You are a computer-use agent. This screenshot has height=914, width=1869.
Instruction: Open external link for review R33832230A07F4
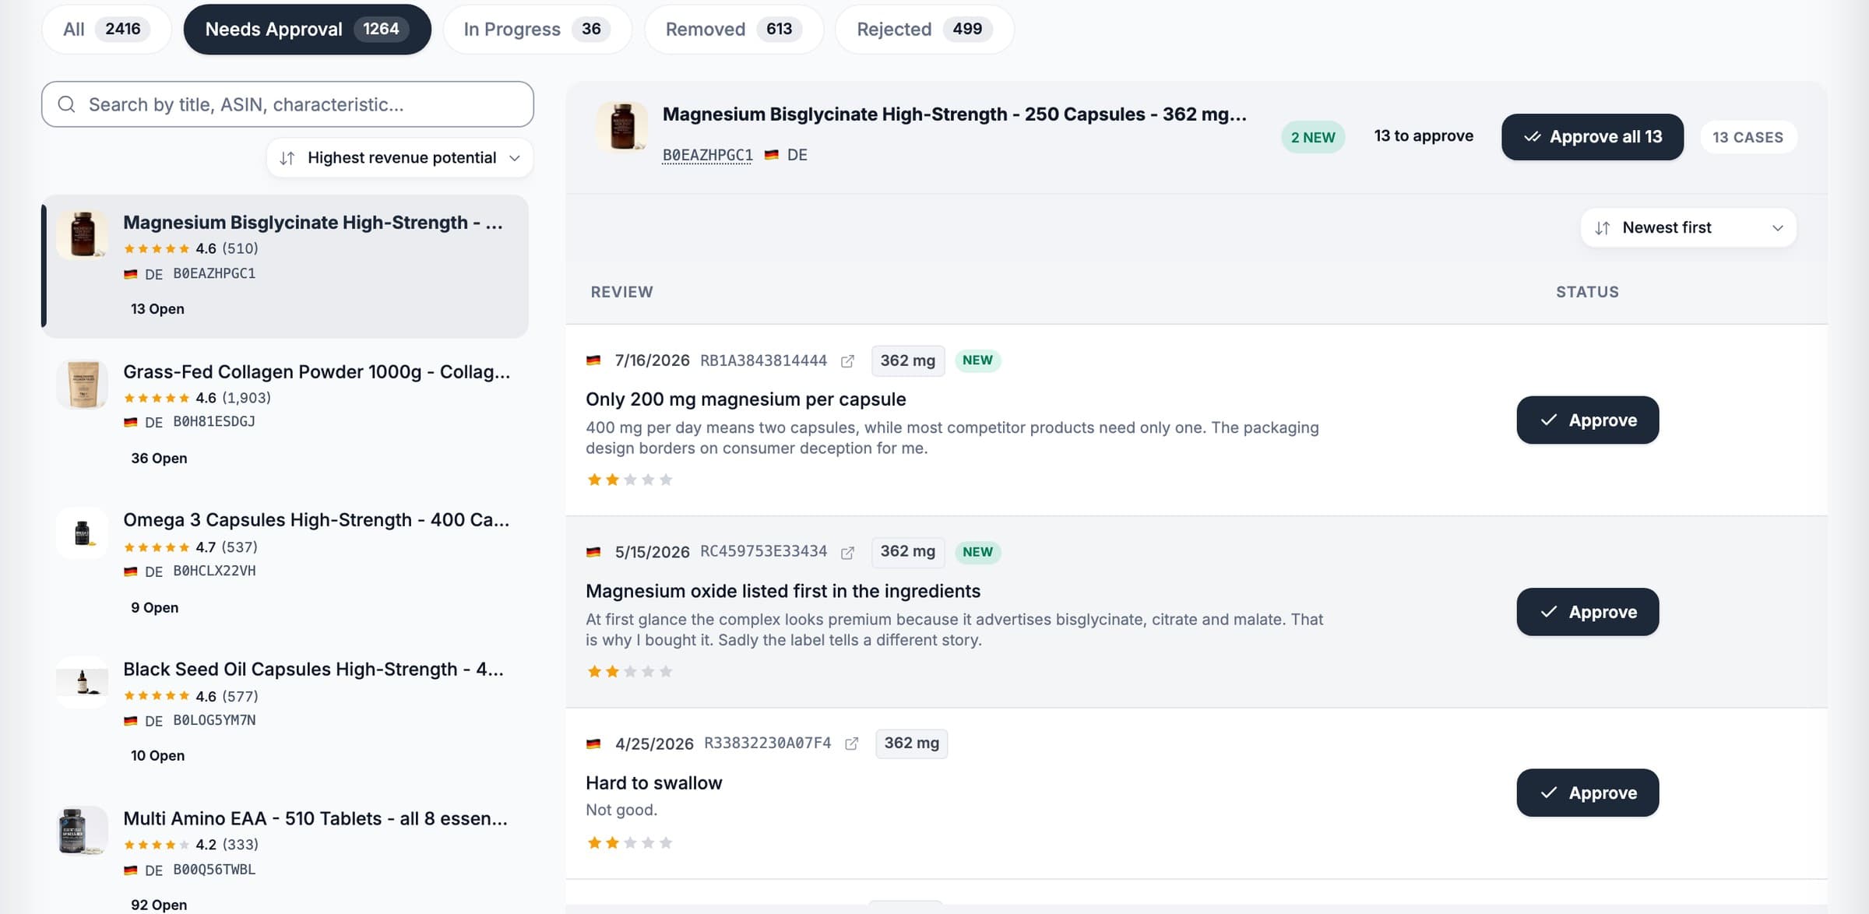pyautogui.click(x=852, y=744)
